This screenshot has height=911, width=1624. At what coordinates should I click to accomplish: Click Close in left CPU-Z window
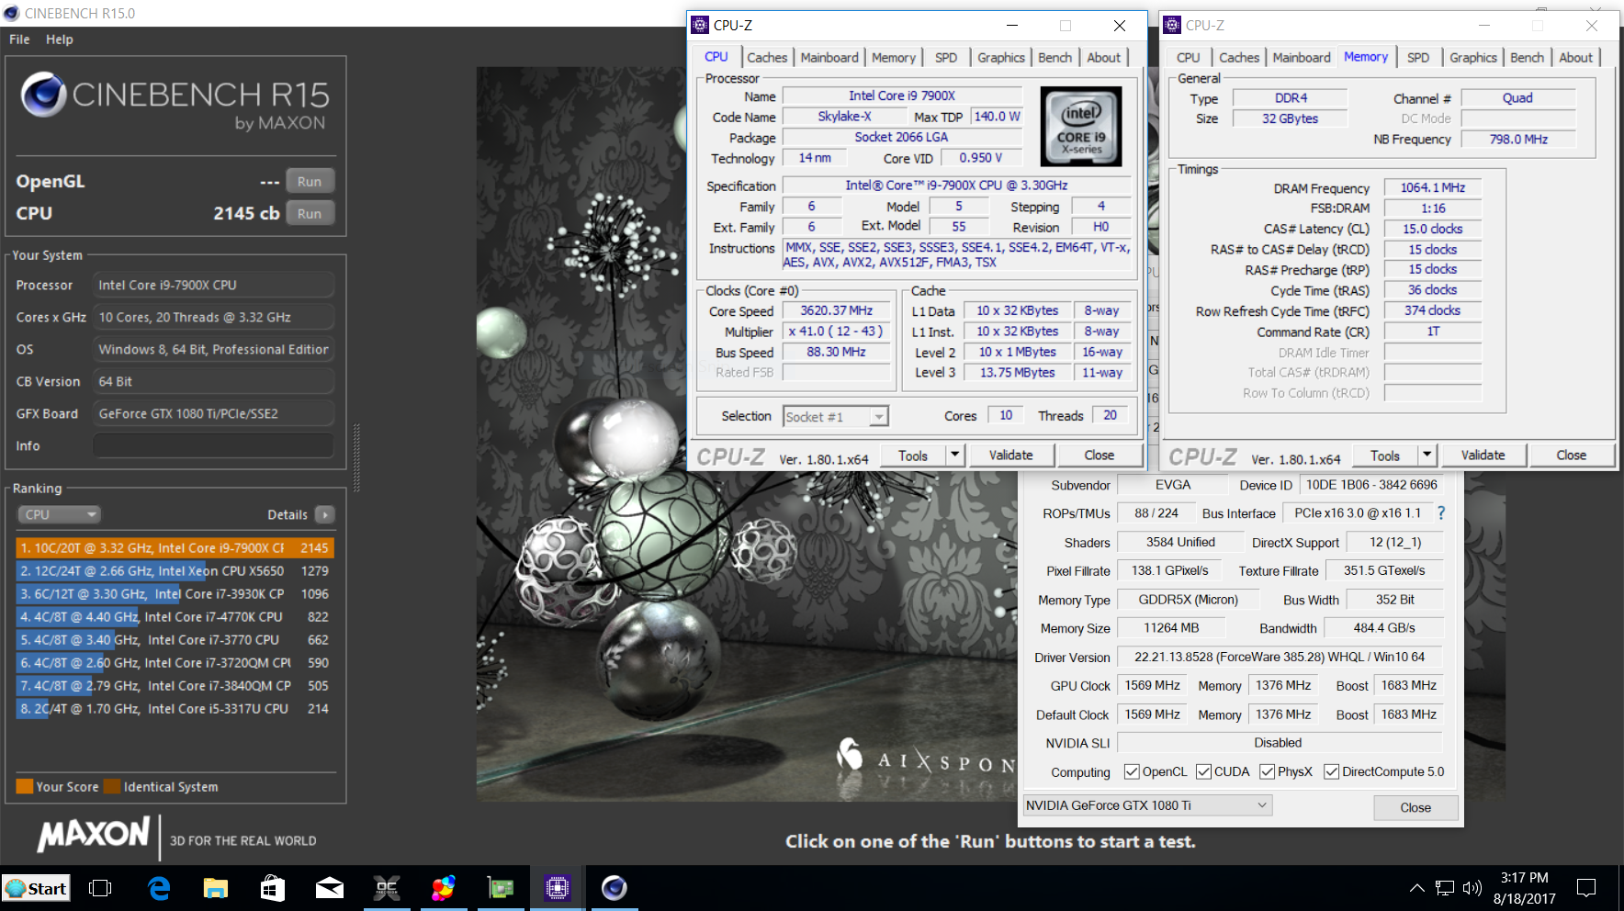coord(1100,455)
